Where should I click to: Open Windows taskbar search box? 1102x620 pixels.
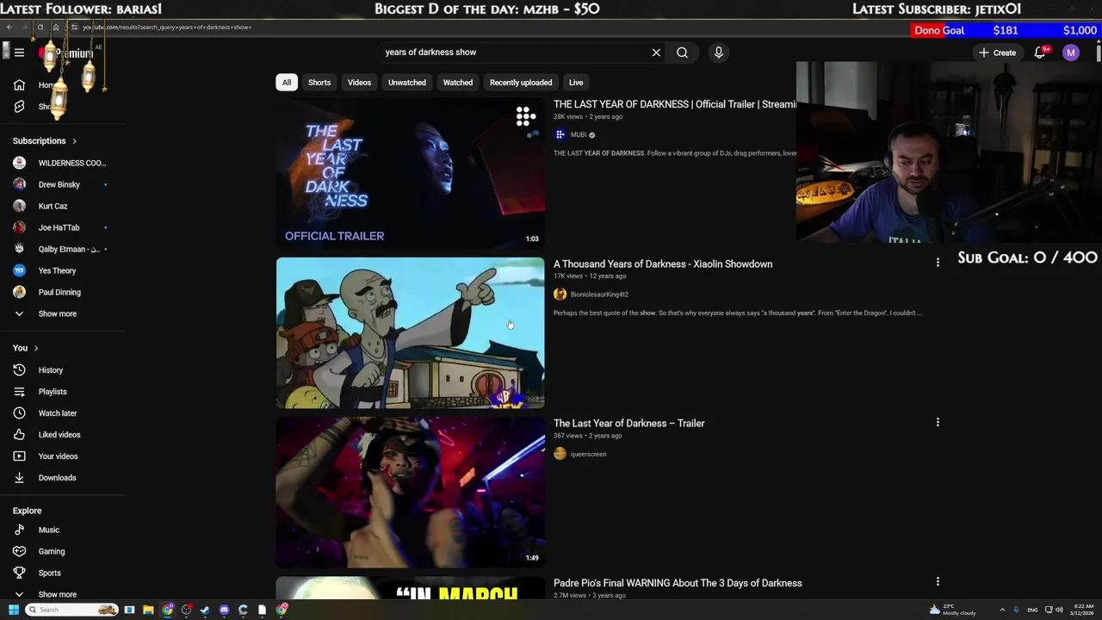[72, 610]
